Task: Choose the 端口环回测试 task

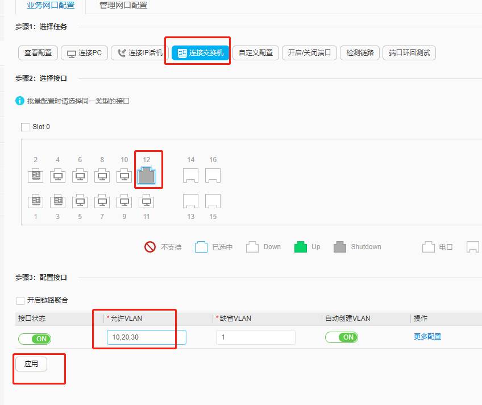Action: (409, 53)
